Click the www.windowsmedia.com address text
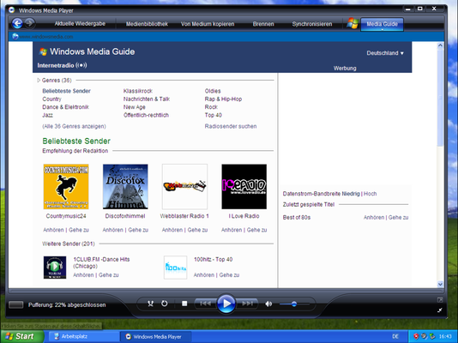The height and width of the screenshot is (343, 458). click(46, 37)
